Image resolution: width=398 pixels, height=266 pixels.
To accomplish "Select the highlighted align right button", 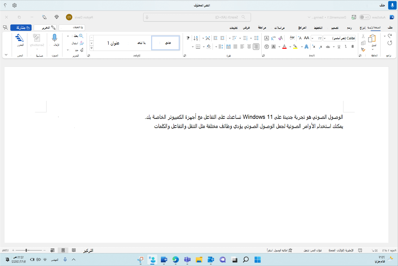I will point(256,47).
